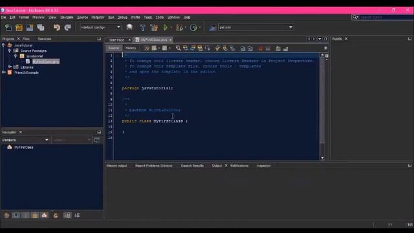Image resolution: width=414 pixels, height=233 pixels.
Task: Select PrimeUI-Example project in tree
Action: click(27, 72)
